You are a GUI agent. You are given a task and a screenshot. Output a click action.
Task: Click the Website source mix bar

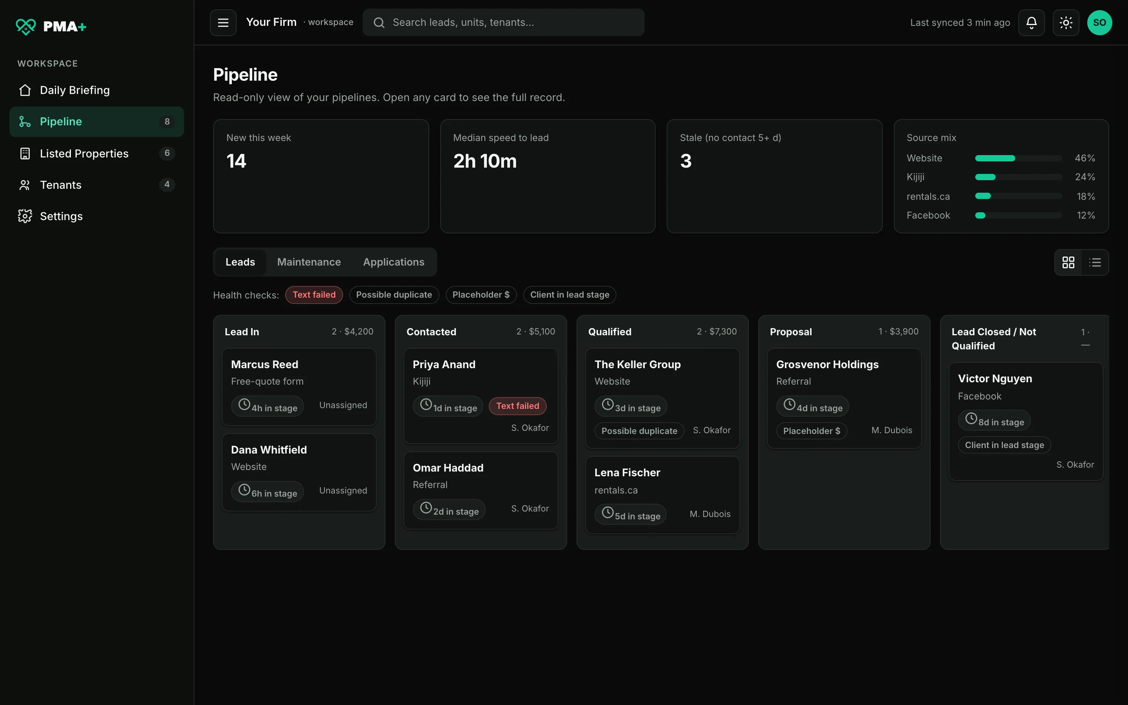coord(1018,158)
